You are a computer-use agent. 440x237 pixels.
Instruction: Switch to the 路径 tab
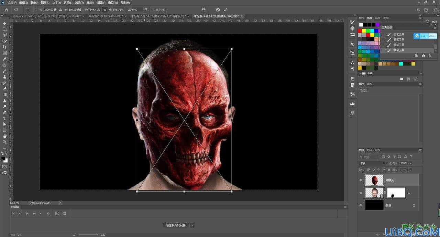(377, 150)
